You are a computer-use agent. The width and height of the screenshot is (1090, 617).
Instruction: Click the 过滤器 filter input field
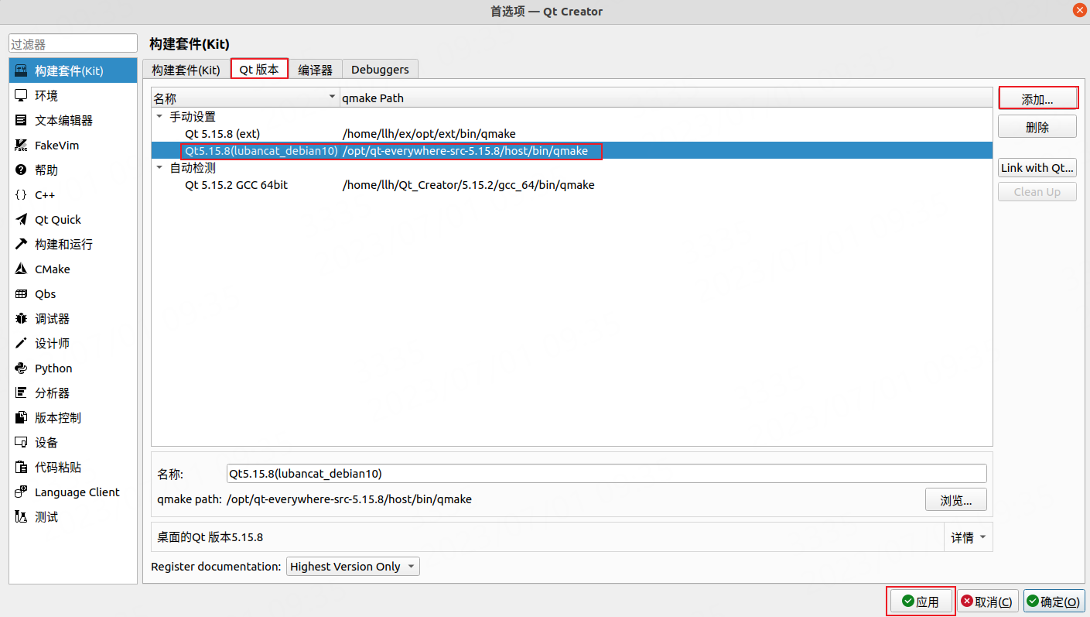pyautogui.click(x=73, y=45)
